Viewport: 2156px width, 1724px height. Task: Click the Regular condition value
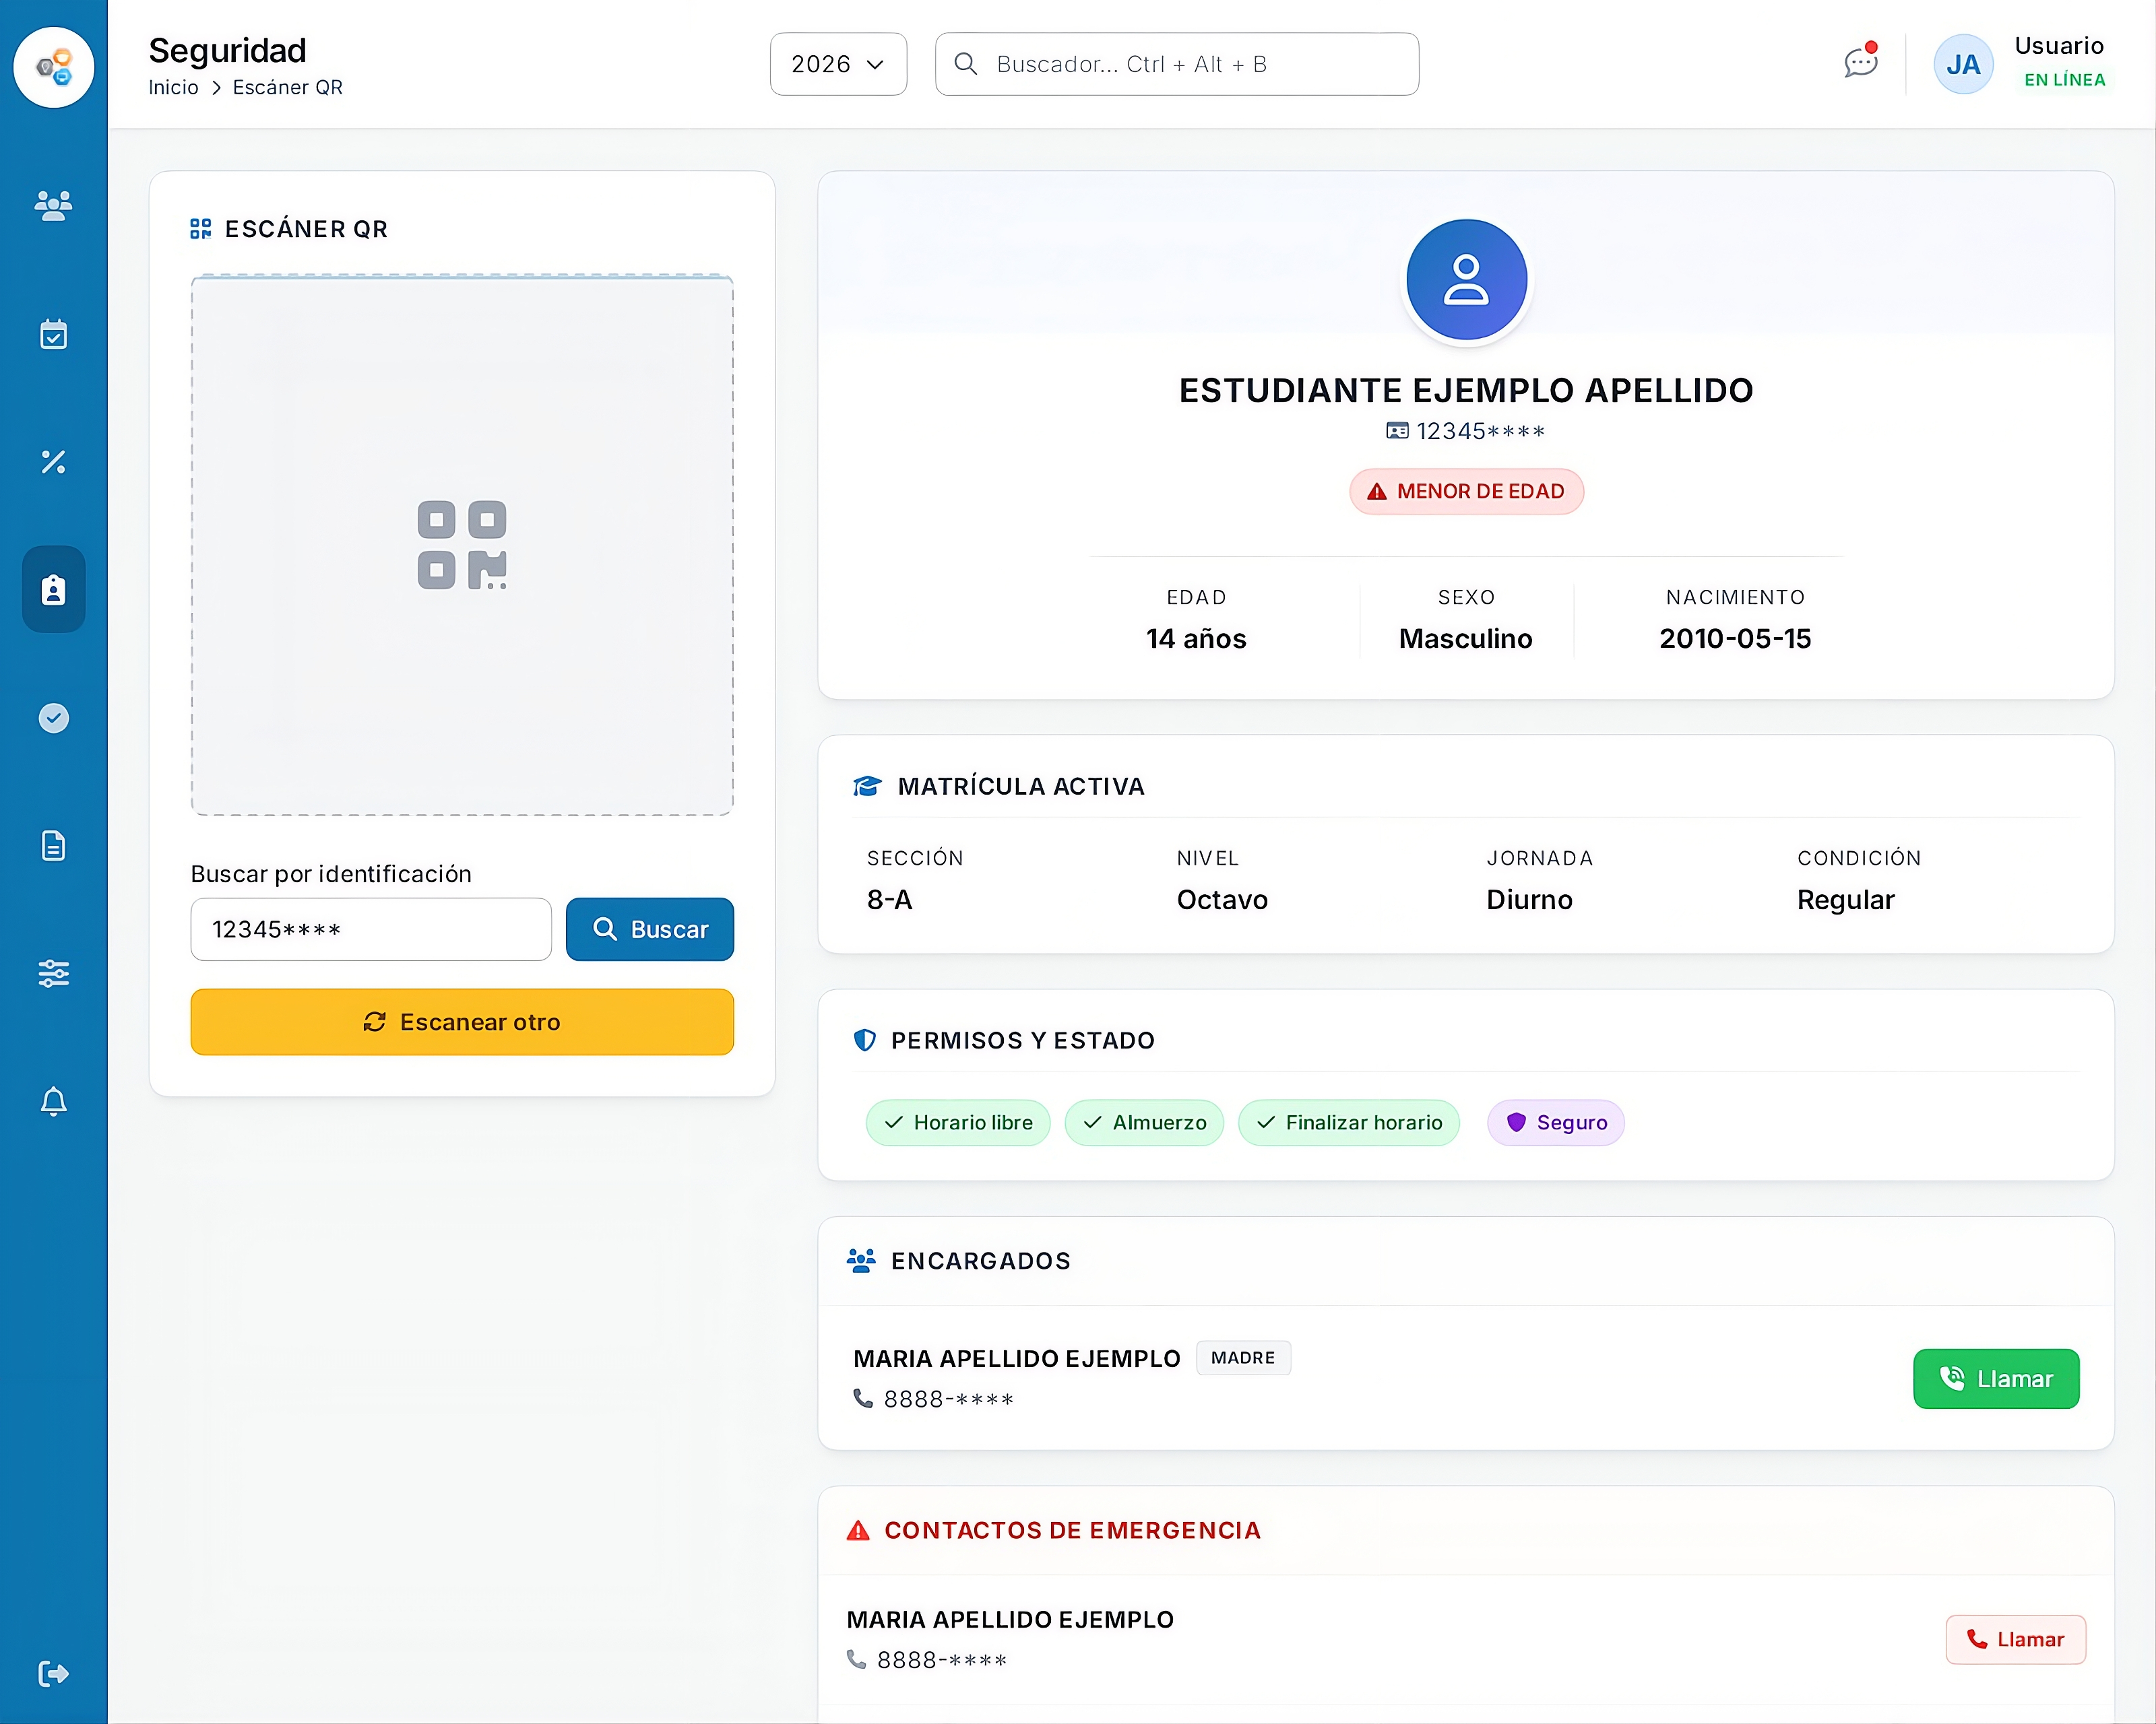(1846, 900)
